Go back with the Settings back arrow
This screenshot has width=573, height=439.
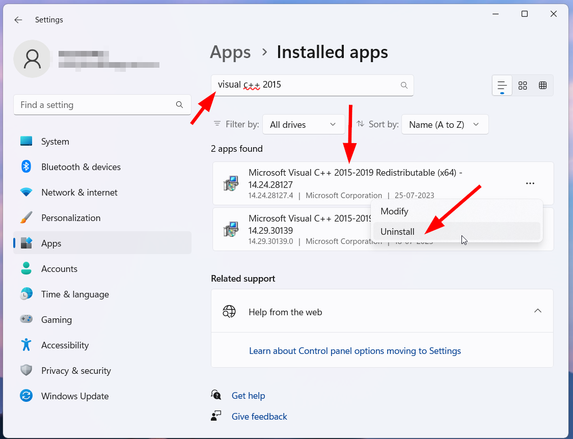tap(18, 20)
